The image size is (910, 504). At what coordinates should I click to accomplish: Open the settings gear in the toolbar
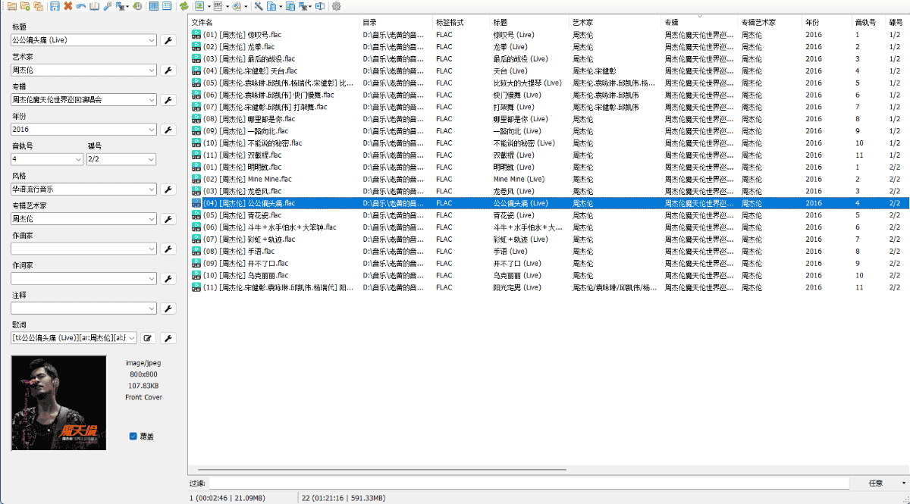tap(336, 6)
